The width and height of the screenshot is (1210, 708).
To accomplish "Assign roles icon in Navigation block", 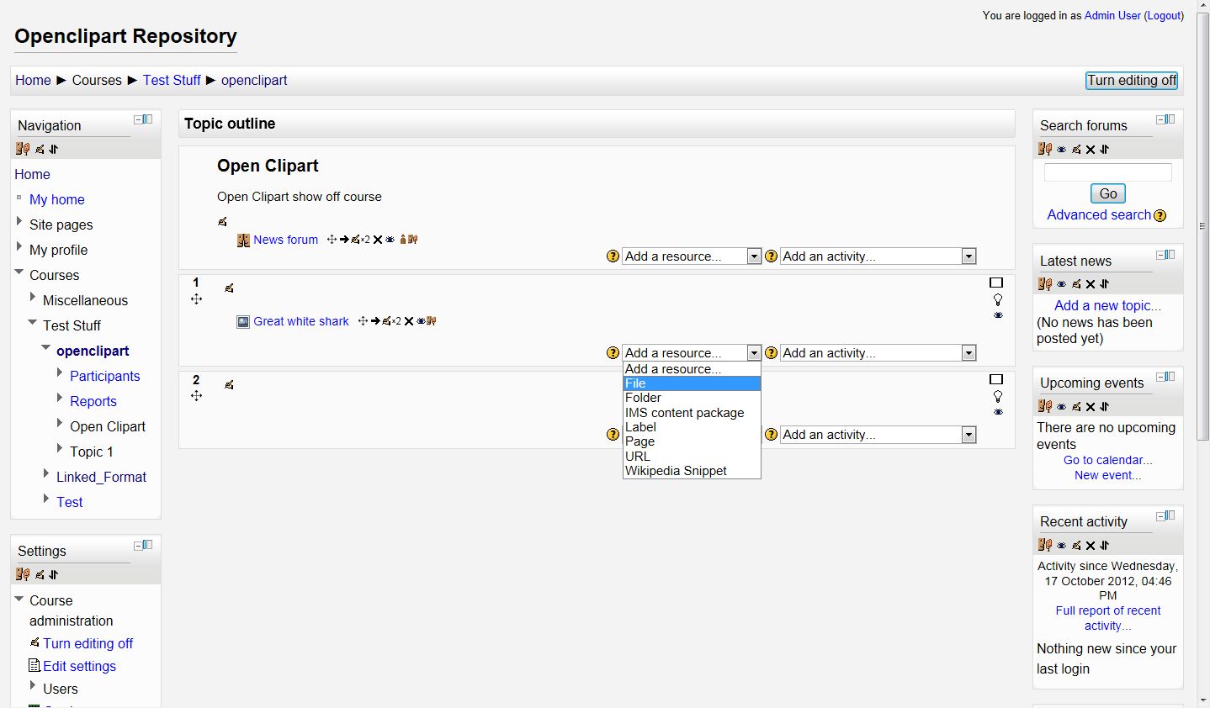I will pyautogui.click(x=24, y=149).
